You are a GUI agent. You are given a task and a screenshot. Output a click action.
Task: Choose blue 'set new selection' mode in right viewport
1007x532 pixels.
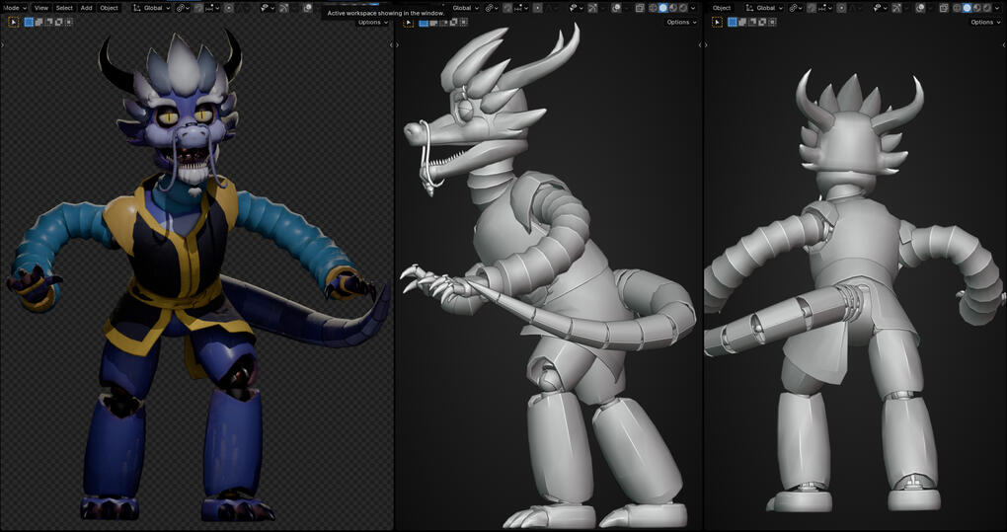click(x=733, y=22)
